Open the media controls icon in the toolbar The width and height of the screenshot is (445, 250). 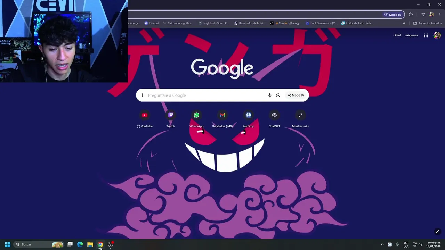[423, 15]
